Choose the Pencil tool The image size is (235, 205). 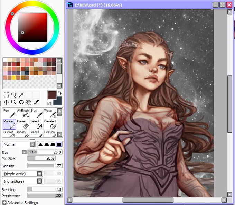[x=36, y=133]
